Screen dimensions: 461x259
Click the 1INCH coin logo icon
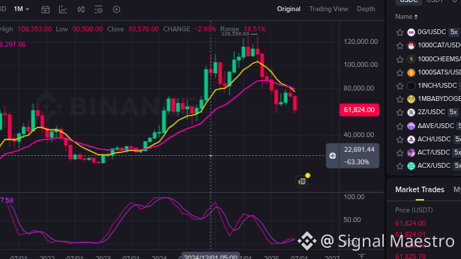411,86
